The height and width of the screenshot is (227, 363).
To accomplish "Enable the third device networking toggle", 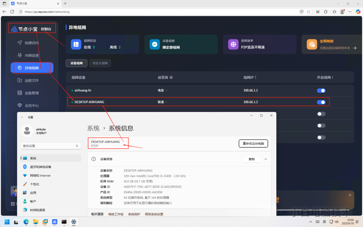I will [x=321, y=114].
